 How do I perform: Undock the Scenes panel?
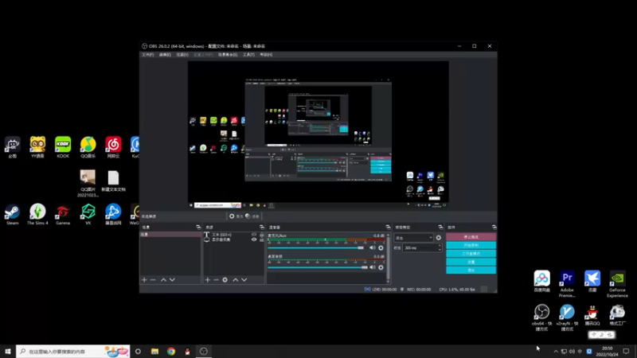(198, 228)
